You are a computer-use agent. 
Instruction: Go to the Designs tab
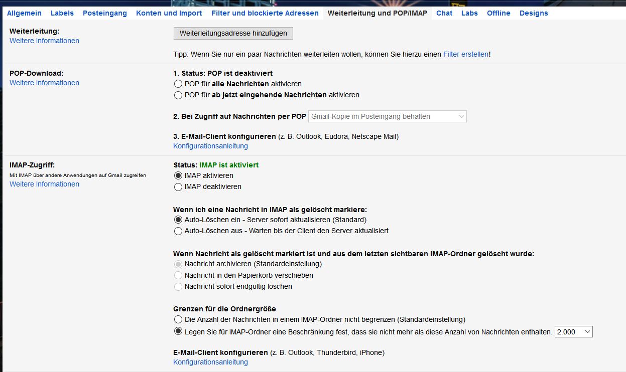(534, 13)
